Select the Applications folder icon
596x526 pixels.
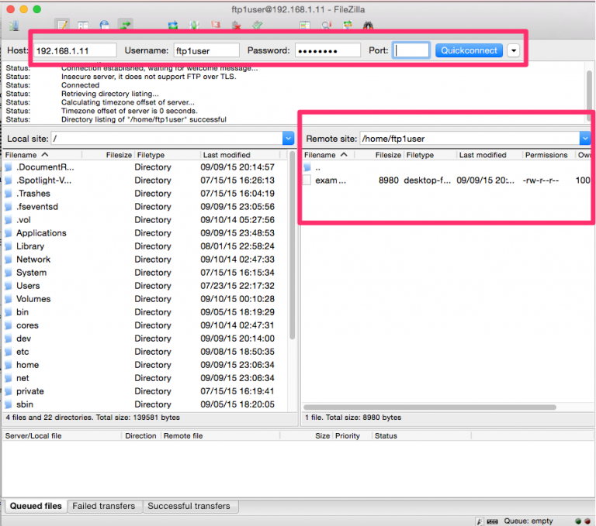(x=9, y=233)
